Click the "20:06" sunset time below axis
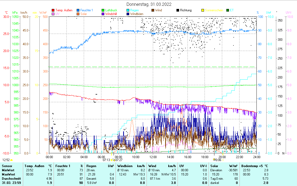Screen dimensions: 297x186 [x=218, y=160]
